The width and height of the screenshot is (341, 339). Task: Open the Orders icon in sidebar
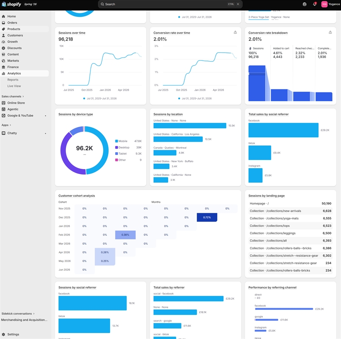4,23
